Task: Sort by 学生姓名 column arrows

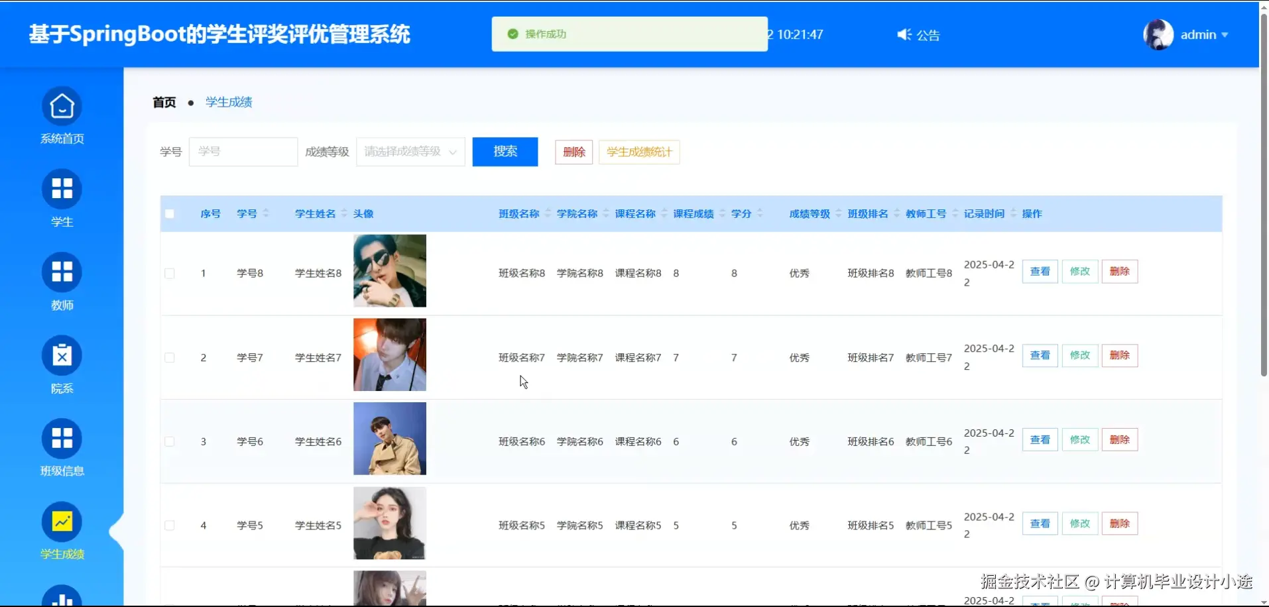Action: (x=344, y=213)
